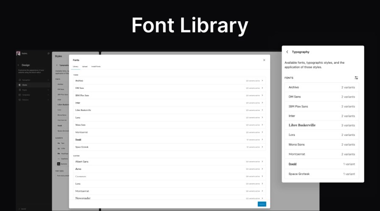The height and width of the screenshot is (211, 380).
Task: Open Templates in the Design sidebar
Action: [33, 95]
